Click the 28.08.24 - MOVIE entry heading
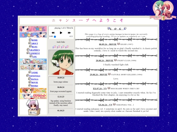The image size is (177, 132). tap(105, 61)
